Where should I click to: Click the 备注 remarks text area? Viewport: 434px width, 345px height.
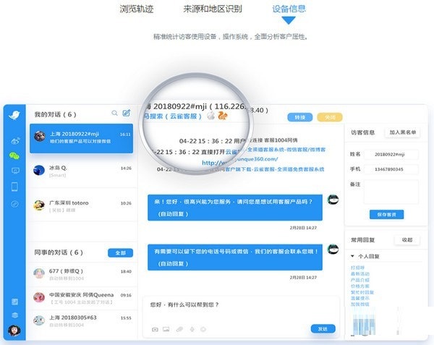click(x=391, y=192)
